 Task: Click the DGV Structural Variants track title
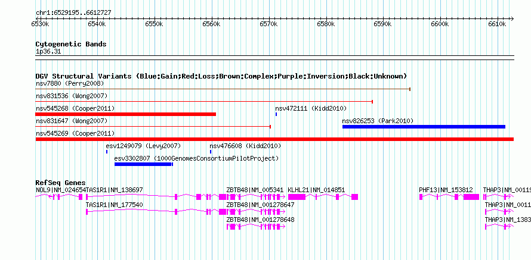point(221,76)
